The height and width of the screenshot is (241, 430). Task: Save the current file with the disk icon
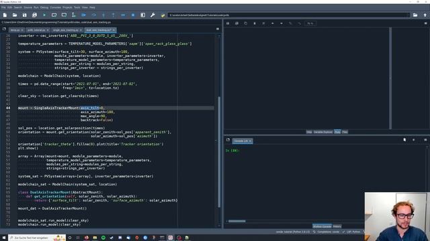click(25, 15)
